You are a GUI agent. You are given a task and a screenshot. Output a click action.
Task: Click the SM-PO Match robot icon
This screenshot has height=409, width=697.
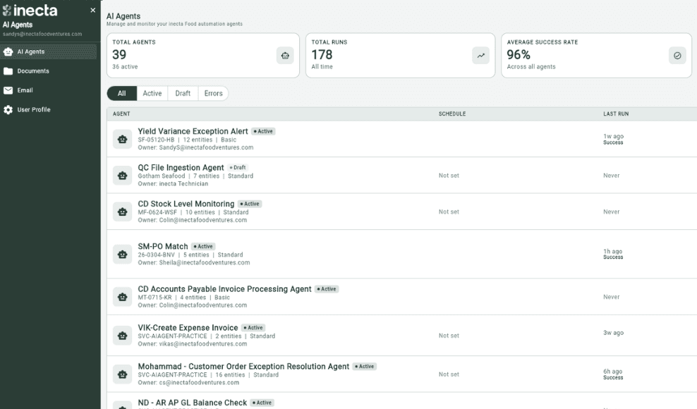point(122,255)
